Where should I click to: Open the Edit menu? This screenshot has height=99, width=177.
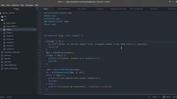(x=3, y=5)
